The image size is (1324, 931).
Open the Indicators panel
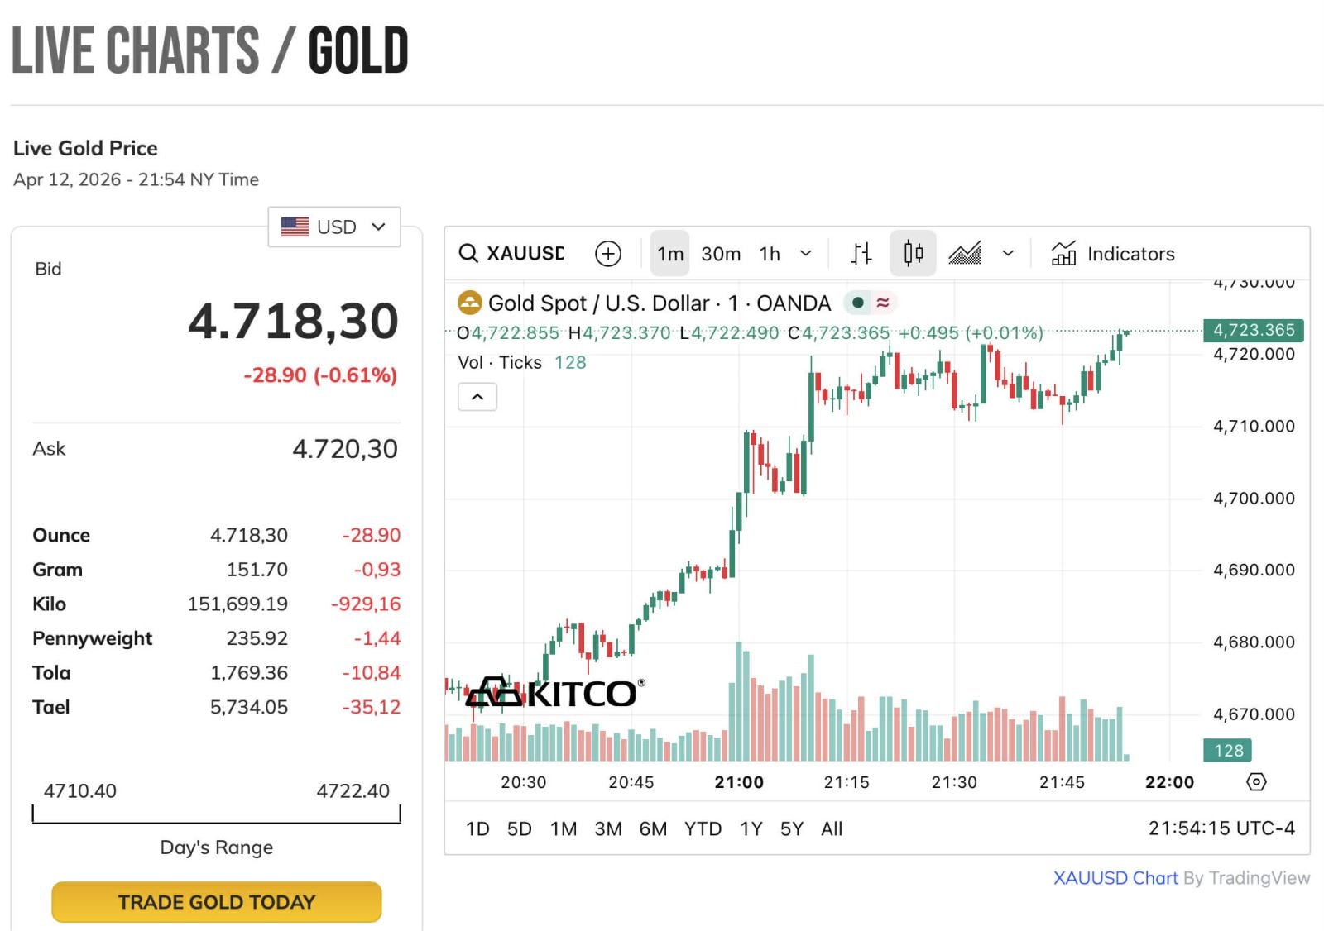[1113, 253]
